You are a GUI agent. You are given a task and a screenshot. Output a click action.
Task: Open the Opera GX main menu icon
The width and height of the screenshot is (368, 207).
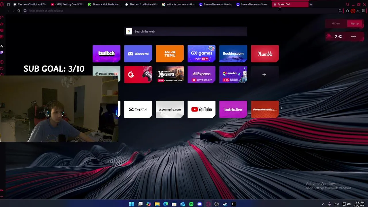tap(2, 4)
